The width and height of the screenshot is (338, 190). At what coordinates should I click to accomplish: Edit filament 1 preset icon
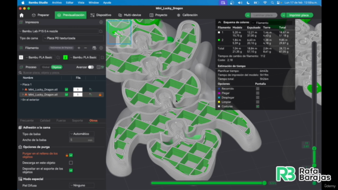58,58
